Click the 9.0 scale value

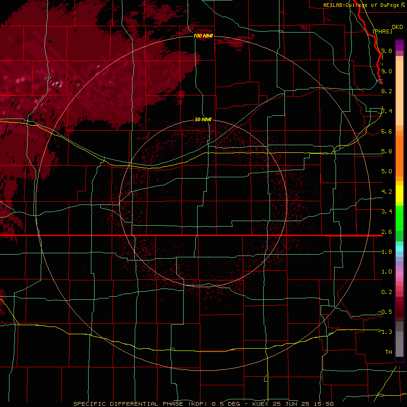coord(387,71)
